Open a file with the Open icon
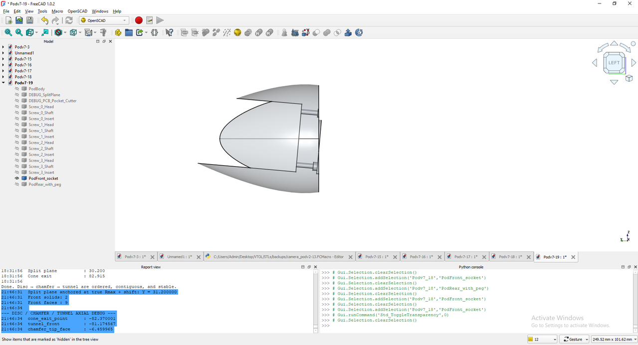638x345 pixels. [x=19, y=20]
